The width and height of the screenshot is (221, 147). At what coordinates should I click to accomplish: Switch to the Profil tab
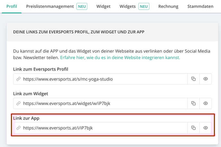pyautogui.click(x=12, y=6)
